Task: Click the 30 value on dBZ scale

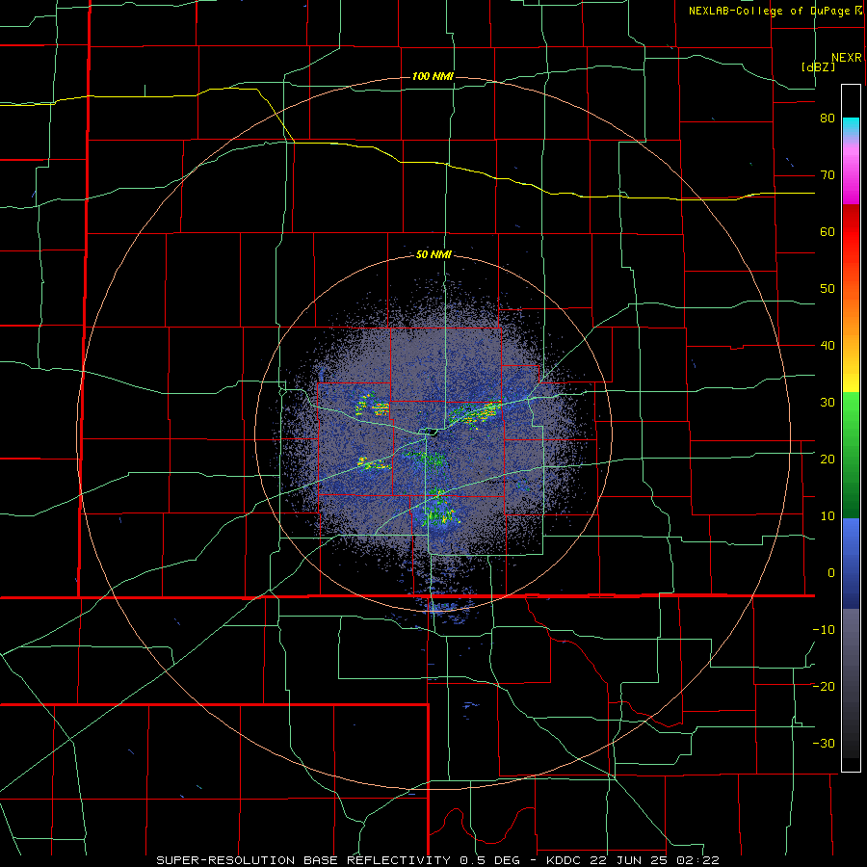Action: [x=828, y=402]
